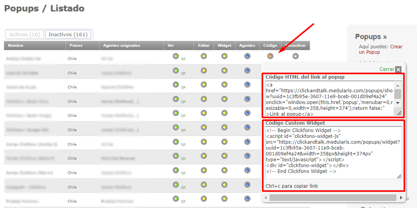Click QR link in Correo Clickfono (Marvin) row
417x208 pixels.
pyautogui.click(x=183, y=173)
